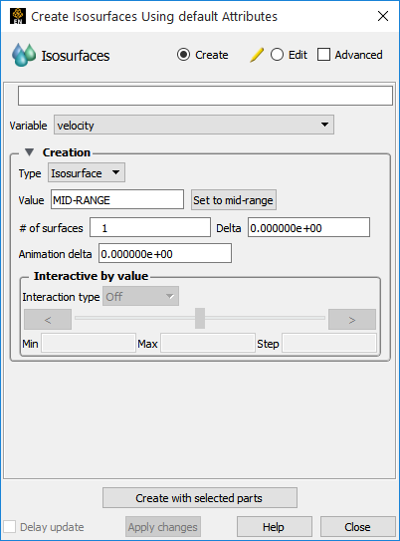Select the Create radio button
The image size is (400, 541).
[x=183, y=55]
